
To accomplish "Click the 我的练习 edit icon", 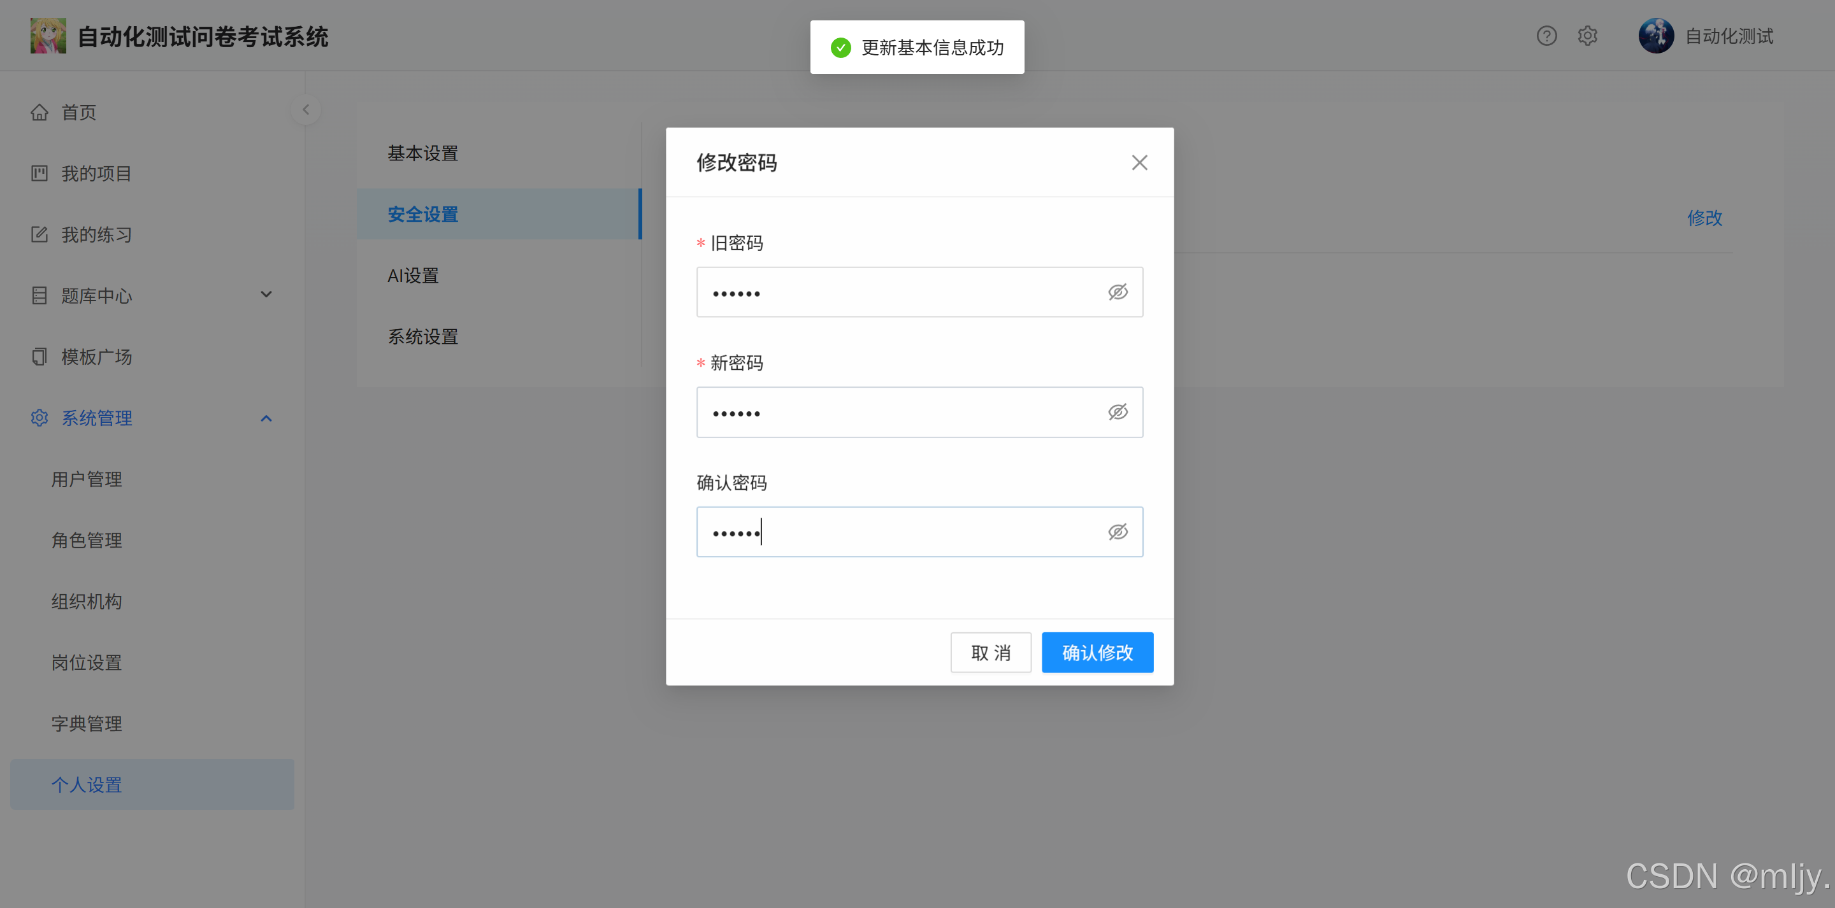I will click(39, 234).
